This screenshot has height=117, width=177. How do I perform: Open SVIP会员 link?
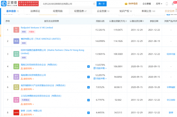coord(133,4)
